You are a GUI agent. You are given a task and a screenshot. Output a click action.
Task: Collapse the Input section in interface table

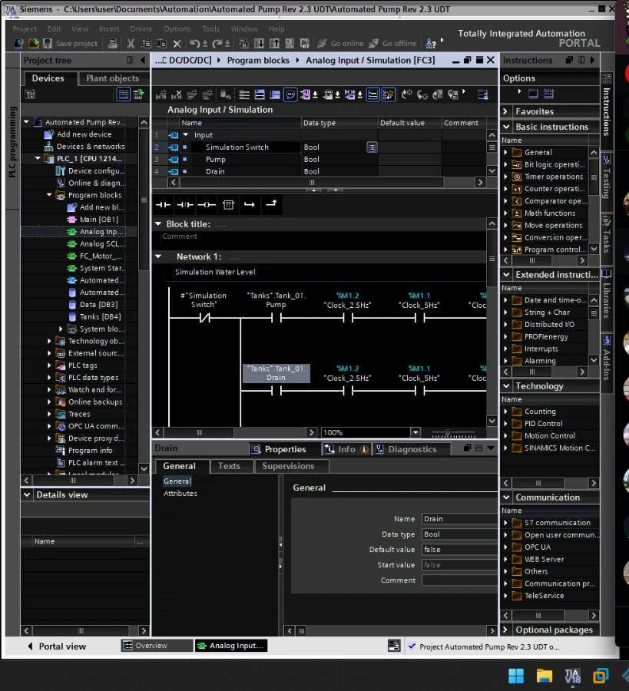point(186,135)
